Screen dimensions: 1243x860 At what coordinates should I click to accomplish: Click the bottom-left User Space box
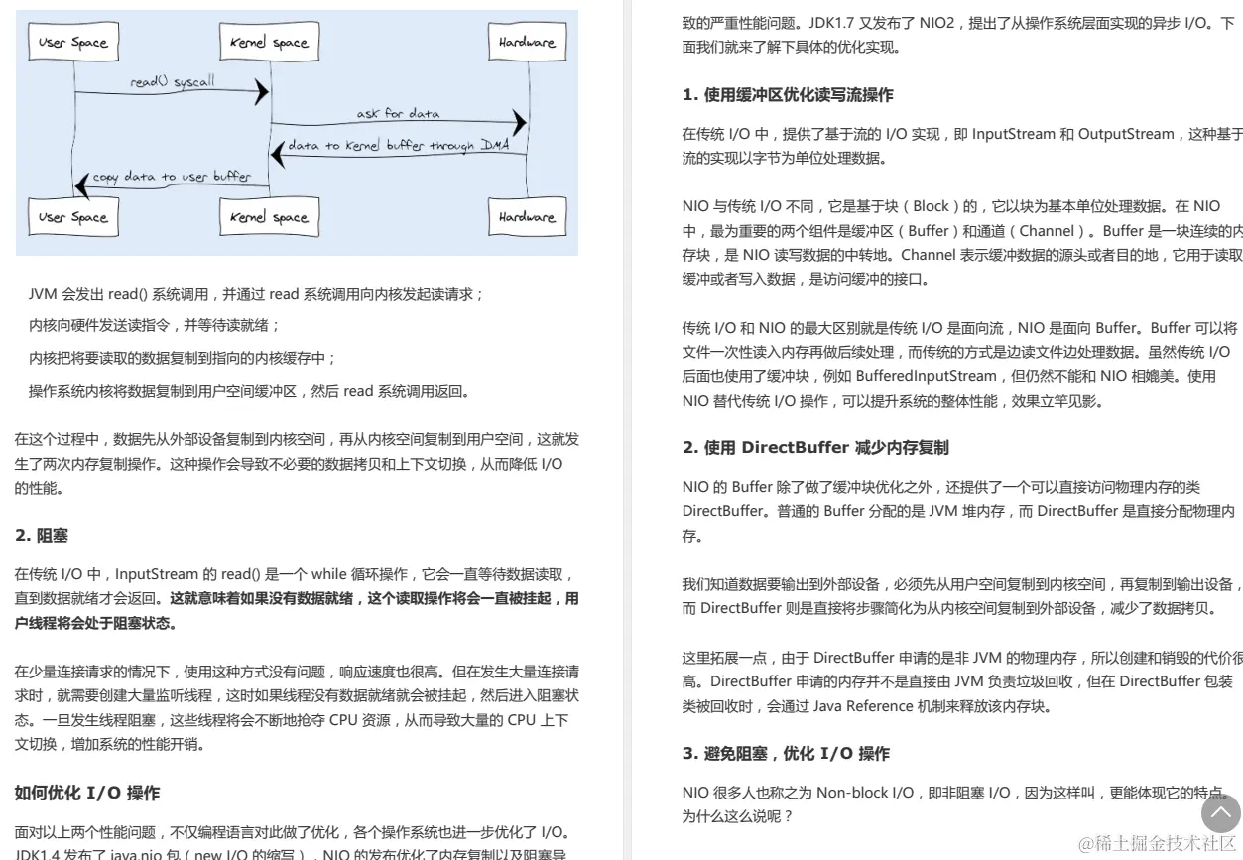point(72,216)
